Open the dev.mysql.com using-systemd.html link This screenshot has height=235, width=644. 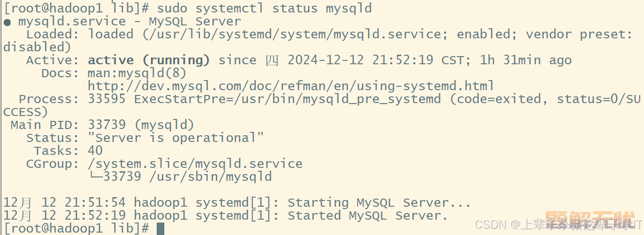(x=291, y=86)
